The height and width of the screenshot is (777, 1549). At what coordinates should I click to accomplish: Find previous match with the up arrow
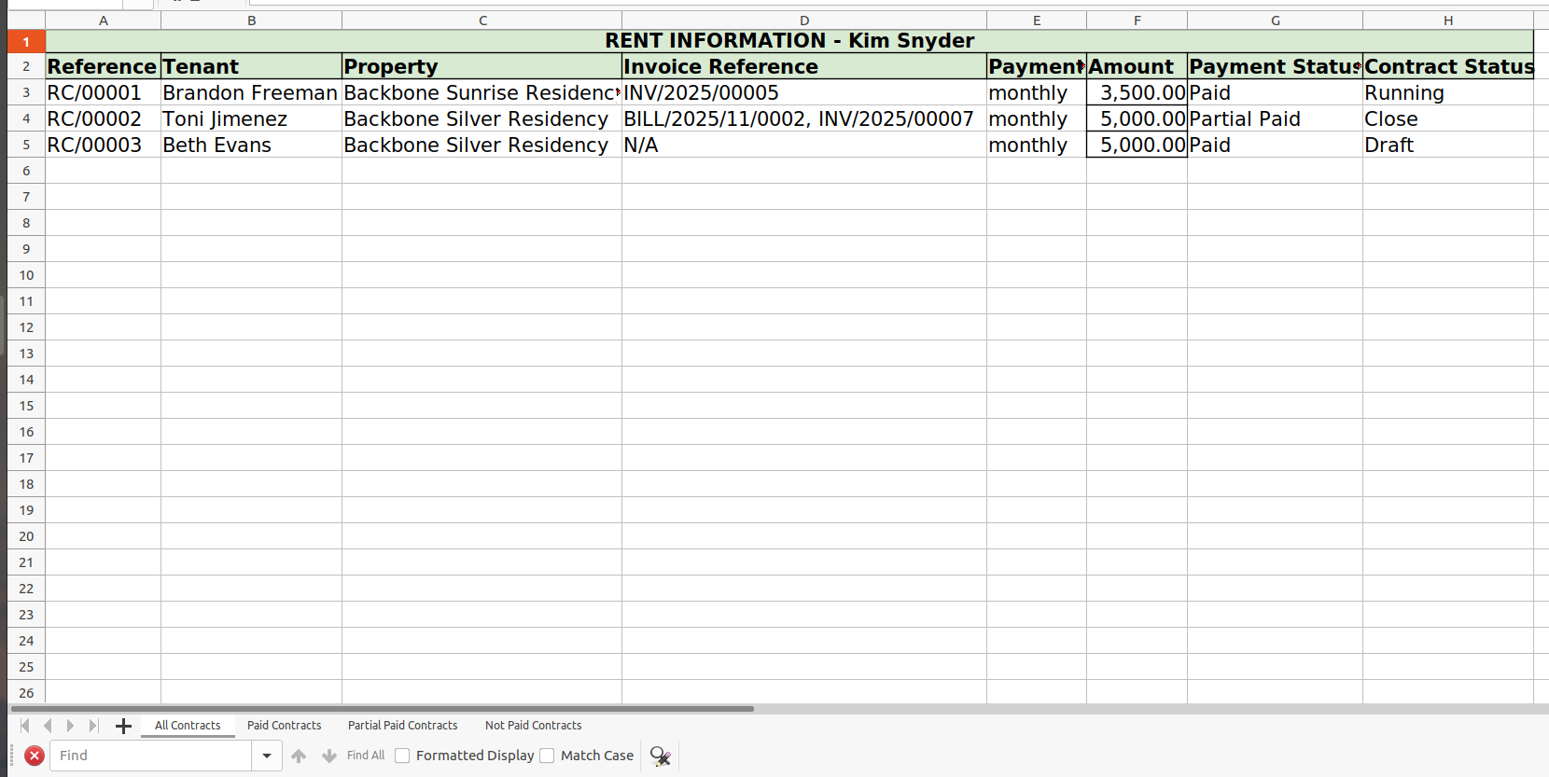click(299, 756)
